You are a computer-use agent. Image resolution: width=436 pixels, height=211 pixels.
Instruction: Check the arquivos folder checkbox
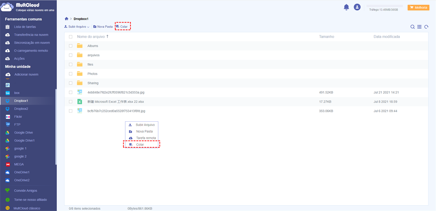70,55
